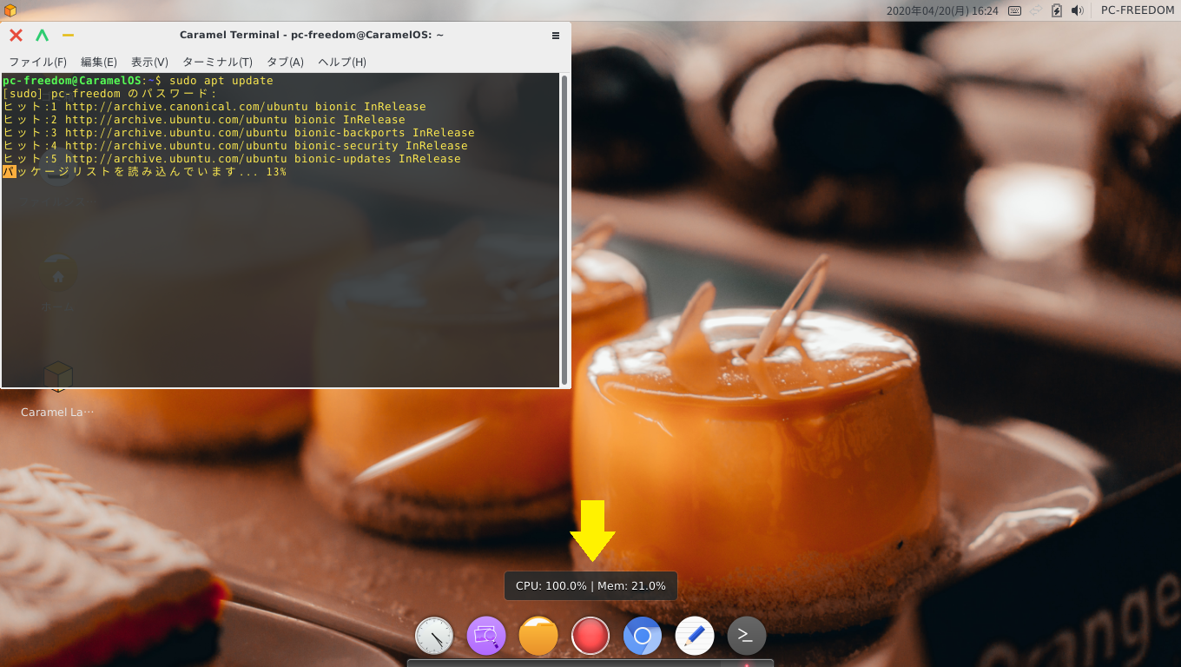The width and height of the screenshot is (1181, 667).
Task: Launch the terminal icon in the dock
Action: [747, 636]
